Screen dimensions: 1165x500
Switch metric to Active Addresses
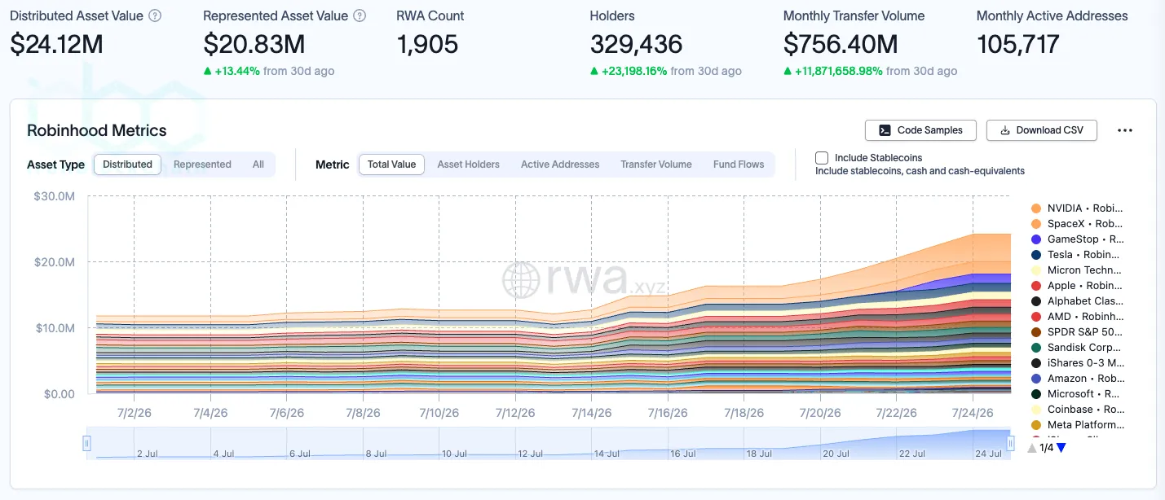click(560, 164)
